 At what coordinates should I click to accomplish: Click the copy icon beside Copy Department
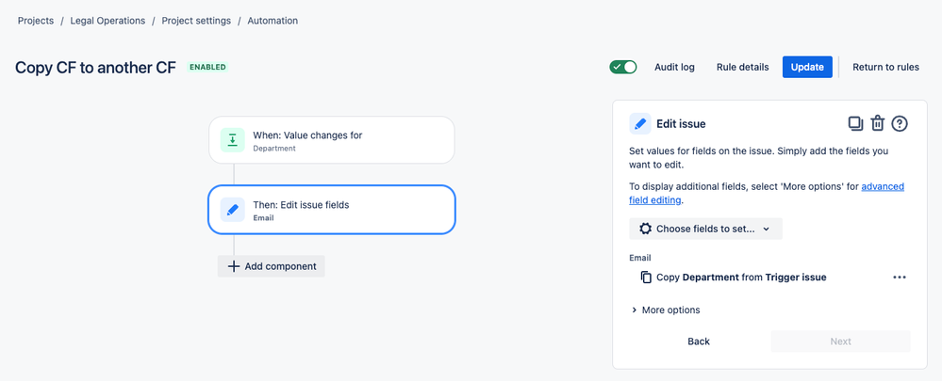pos(646,277)
